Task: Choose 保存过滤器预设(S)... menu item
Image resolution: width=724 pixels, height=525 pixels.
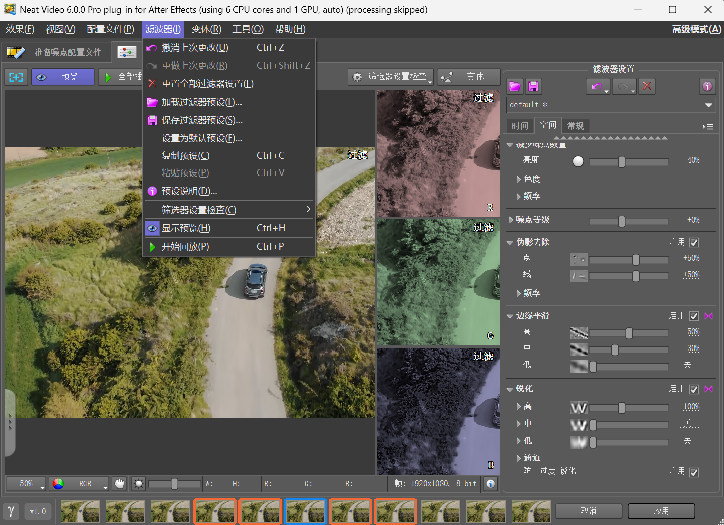Action: [x=229, y=120]
